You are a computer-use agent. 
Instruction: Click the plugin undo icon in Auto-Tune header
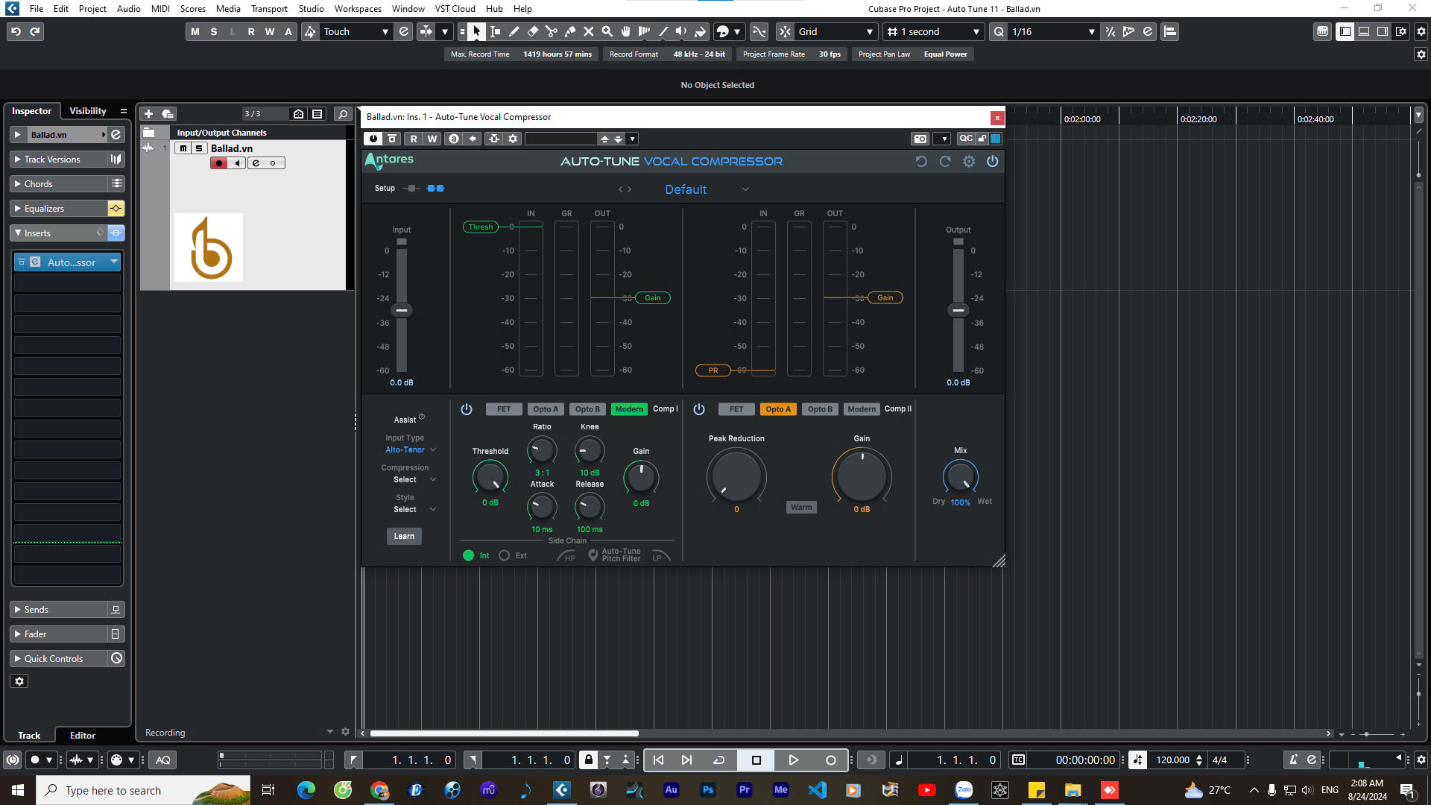[x=921, y=161]
